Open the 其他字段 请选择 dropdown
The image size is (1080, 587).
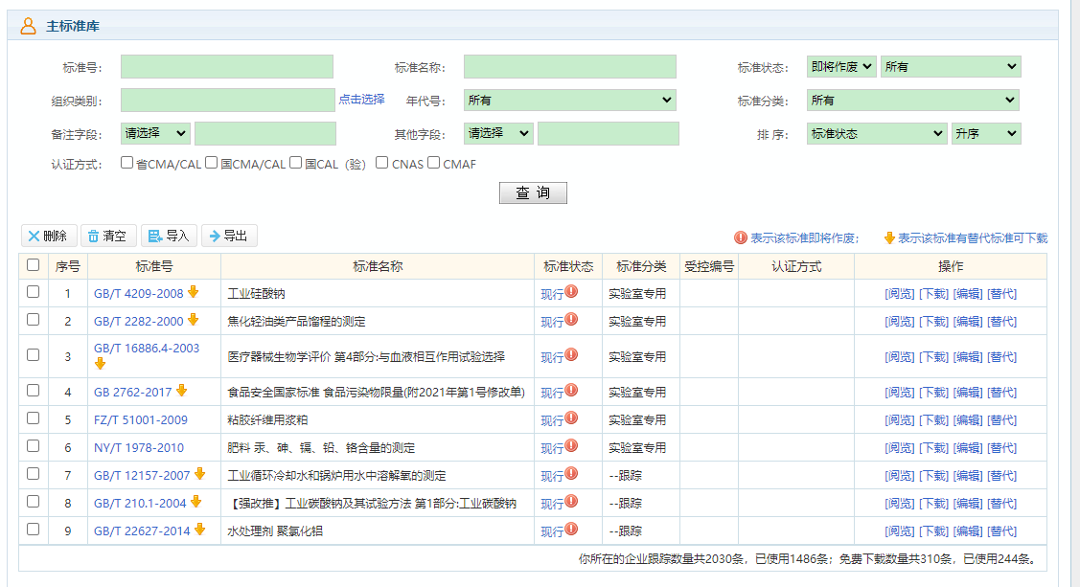pos(498,133)
